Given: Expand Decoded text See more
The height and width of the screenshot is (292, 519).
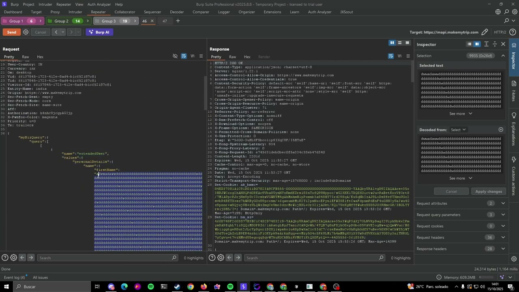Looking at the screenshot, I should pyautogui.click(x=461, y=178).
